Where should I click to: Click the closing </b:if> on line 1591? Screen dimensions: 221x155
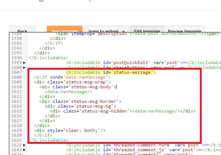[x=54, y=43]
